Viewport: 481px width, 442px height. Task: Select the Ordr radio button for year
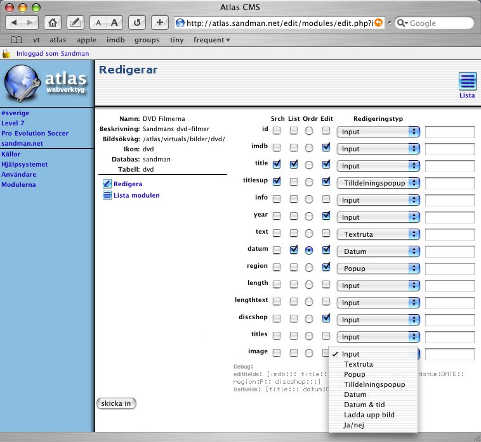tap(309, 216)
